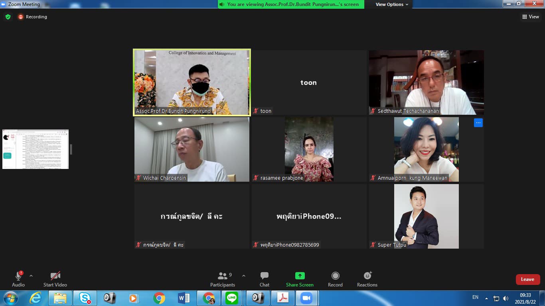This screenshot has height=306, width=545.
Task: Open the Participants list
Action: coord(223,279)
